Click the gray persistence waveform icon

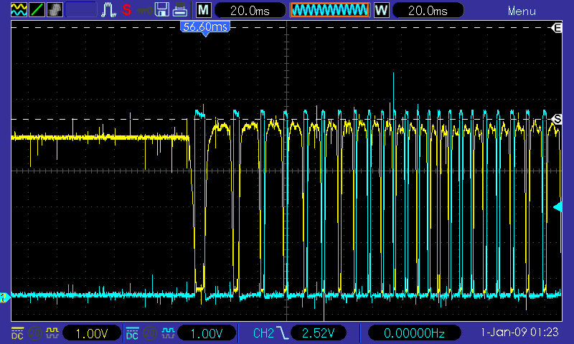click(x=55, y=10)
